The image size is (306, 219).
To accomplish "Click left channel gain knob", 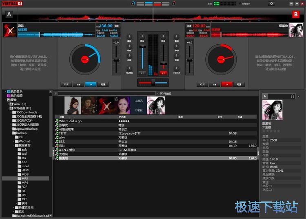I will coord(142,37).
